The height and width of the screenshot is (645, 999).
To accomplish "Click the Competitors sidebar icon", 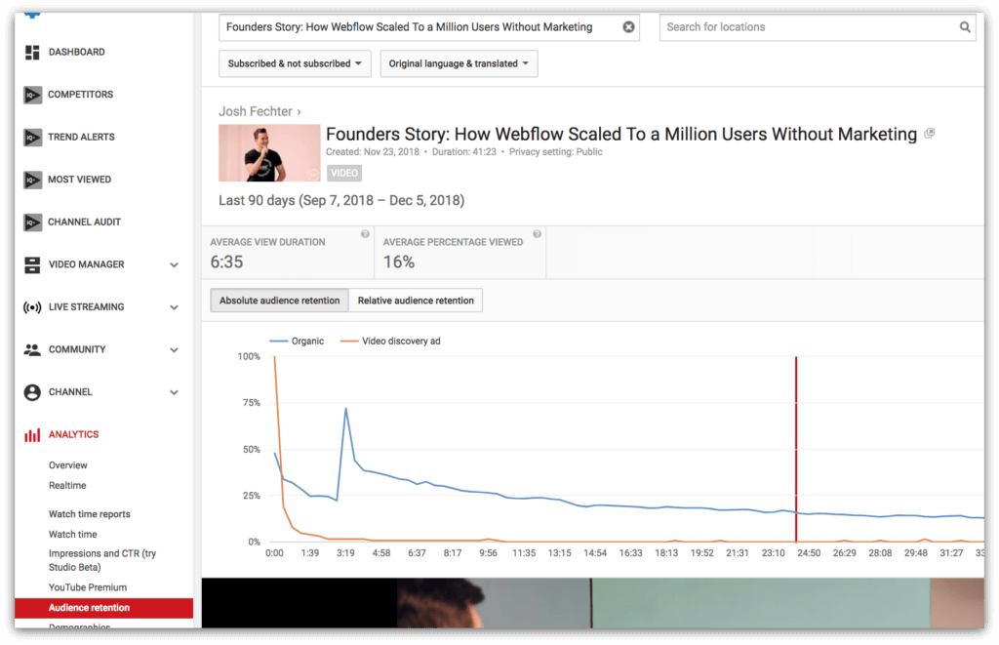I will [32, 95].
